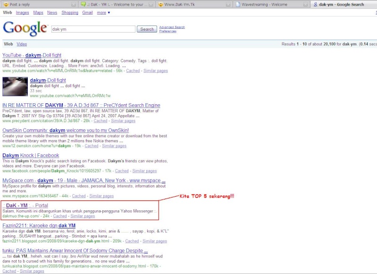Screen dimensions: 377x274
Task: Close the Wavestreaming - Welcome tab
Action: tap(305, 4)
